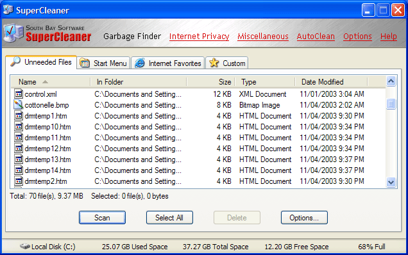Click the 12 KB size cell

222,94
